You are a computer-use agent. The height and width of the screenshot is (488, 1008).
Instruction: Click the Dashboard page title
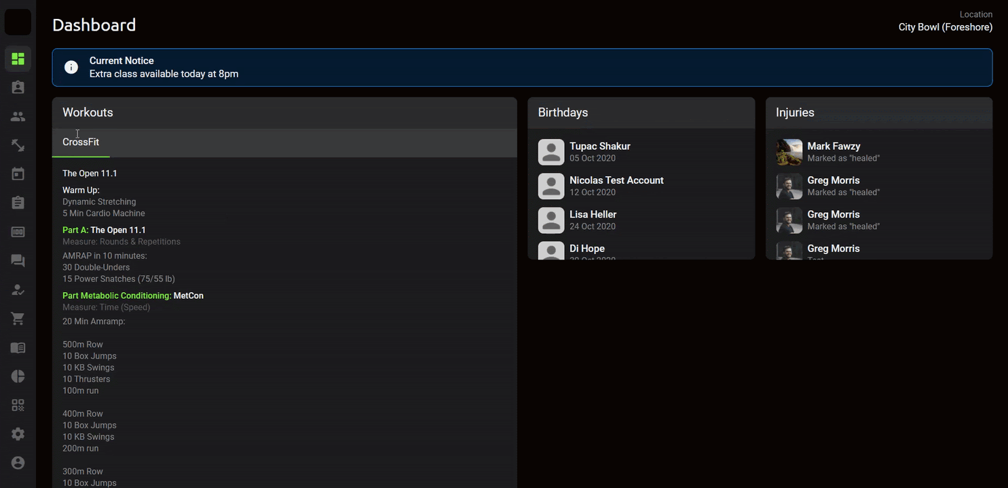pyautogui.click(x=94, y=25)
